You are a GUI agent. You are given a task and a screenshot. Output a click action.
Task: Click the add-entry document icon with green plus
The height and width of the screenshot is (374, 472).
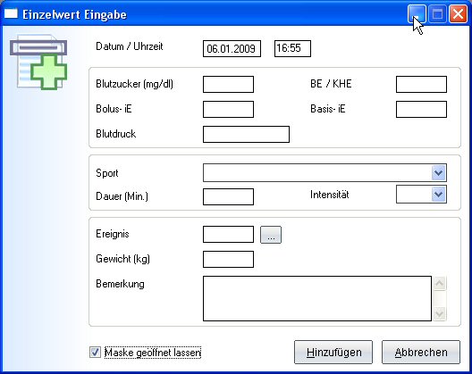pyautogui.click(x=38, y=62)
